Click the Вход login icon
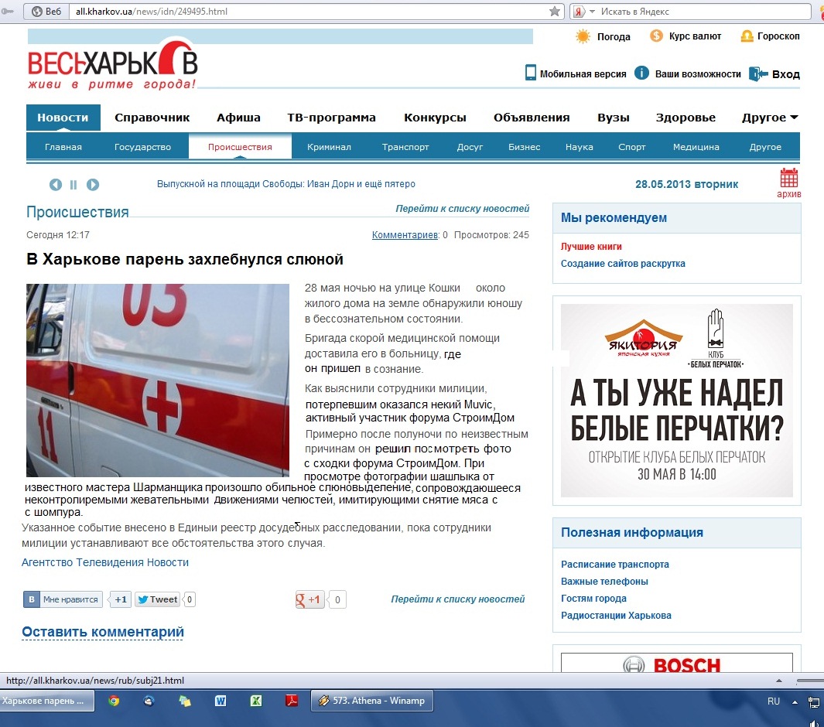 click(758, 73)
